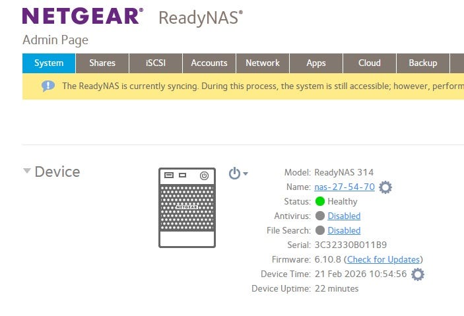Click the firmware version 6.10.8

click(x=327, y=259)
